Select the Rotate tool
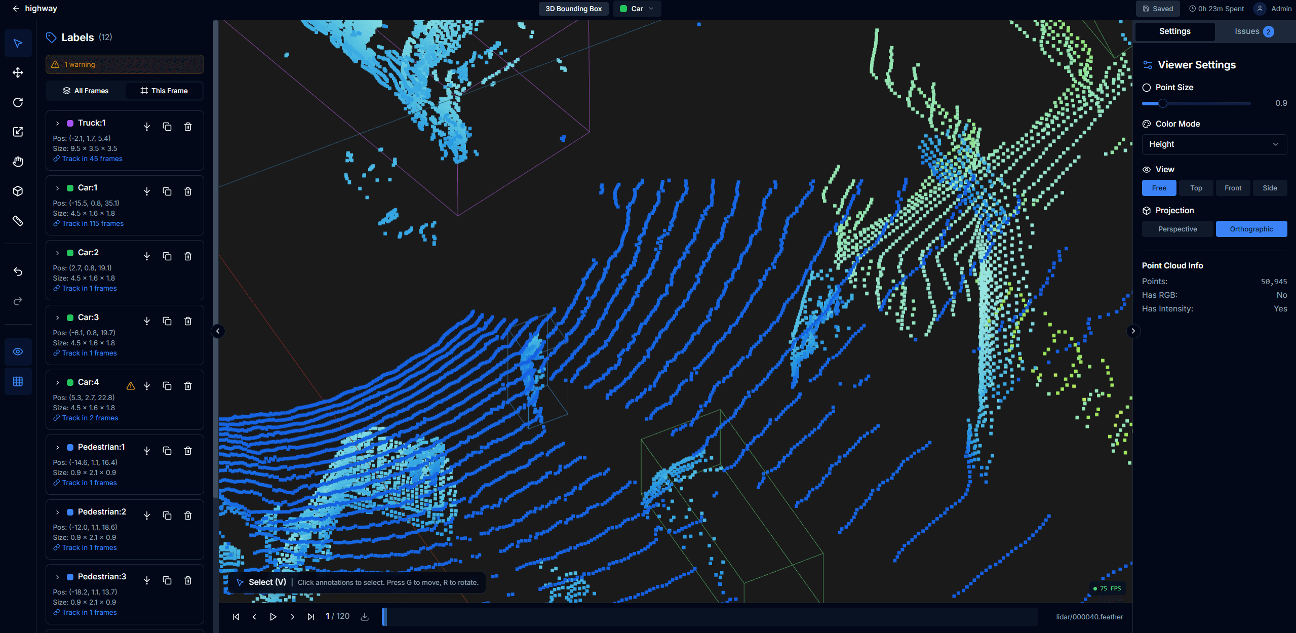 (18, 102)
